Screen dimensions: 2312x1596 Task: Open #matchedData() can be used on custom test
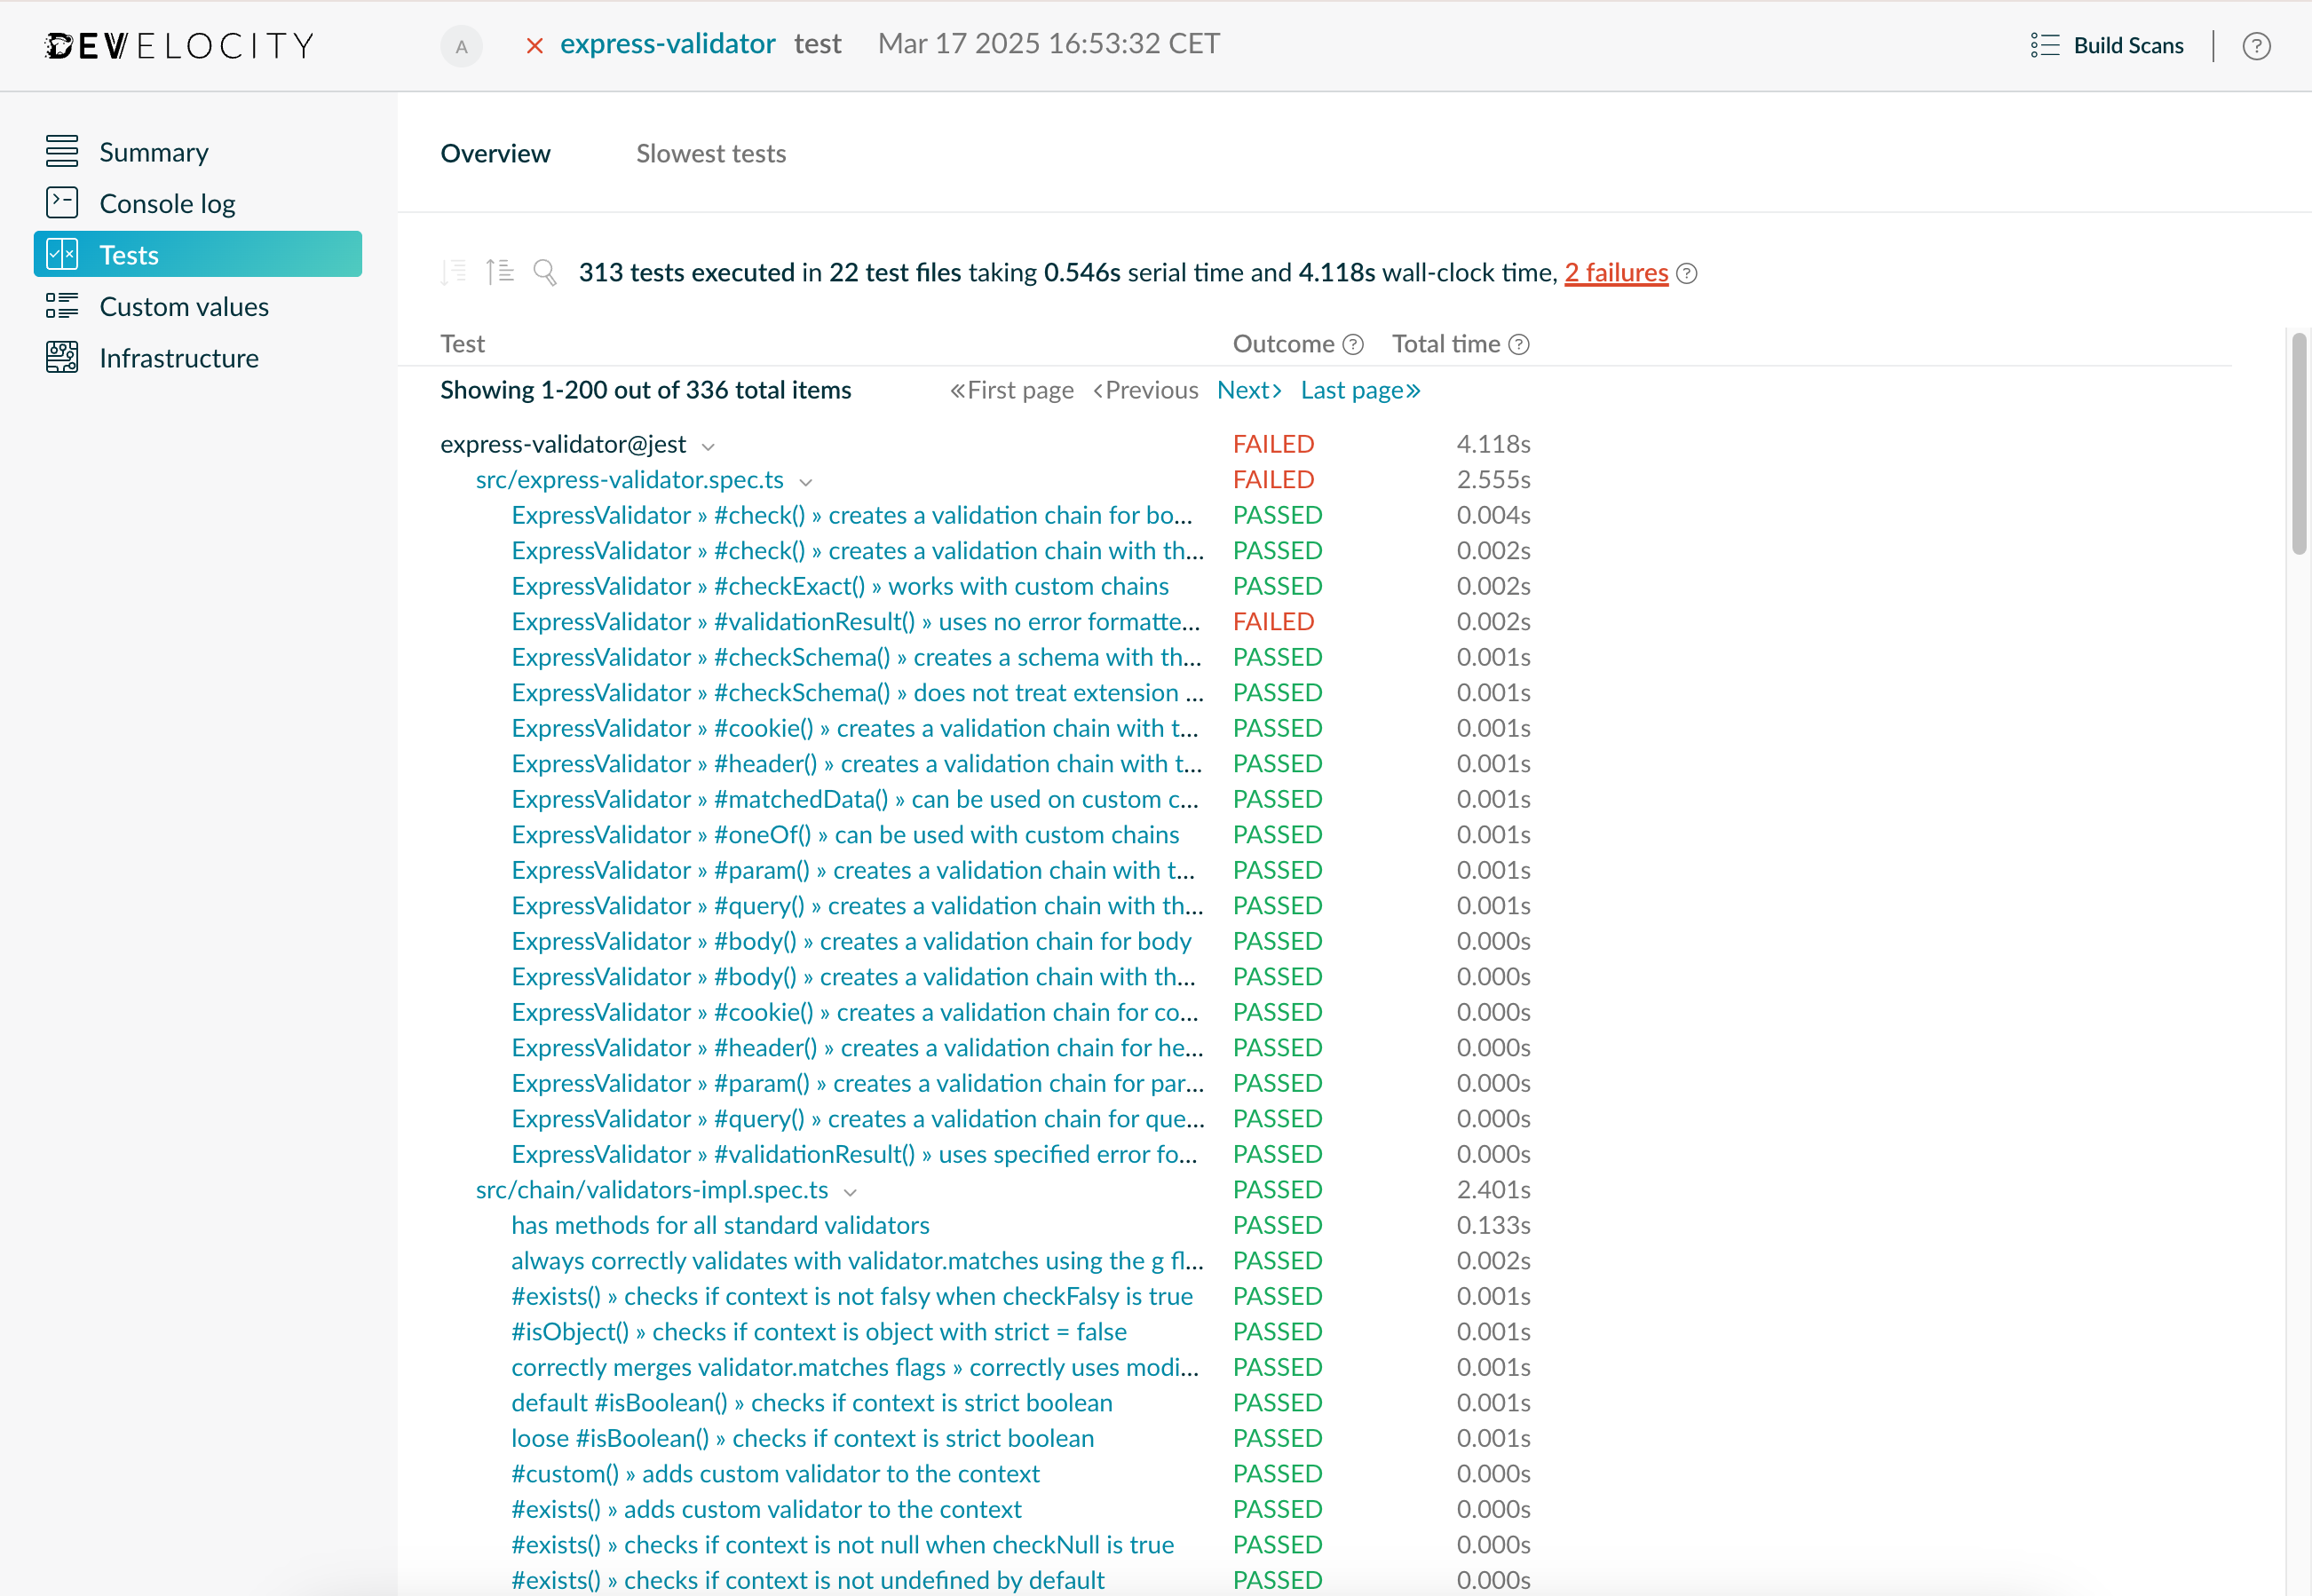click(x=855, y=799)
